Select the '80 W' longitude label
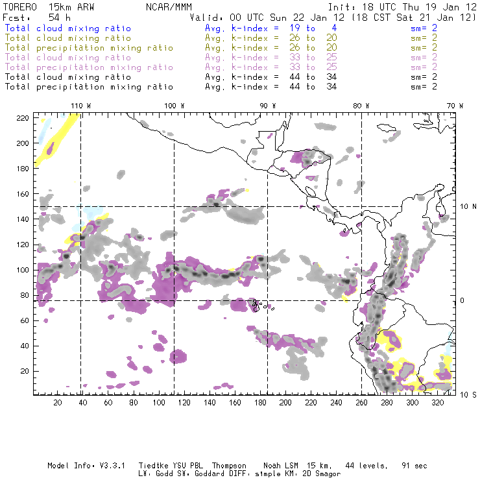This screenshot has width=480, height=480. 361,106
